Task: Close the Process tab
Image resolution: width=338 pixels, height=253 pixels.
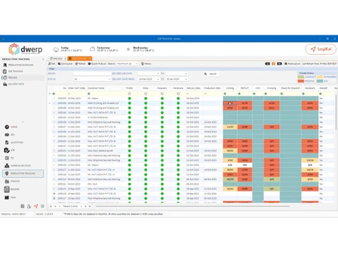Action: tap(65, 59)
